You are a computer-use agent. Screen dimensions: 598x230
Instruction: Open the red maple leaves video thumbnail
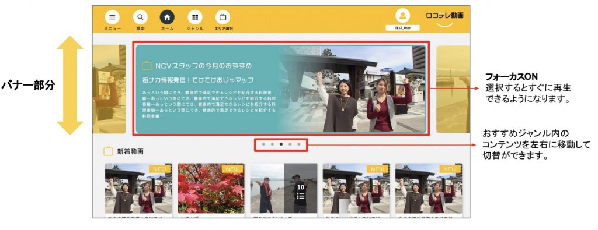[211, 188]
